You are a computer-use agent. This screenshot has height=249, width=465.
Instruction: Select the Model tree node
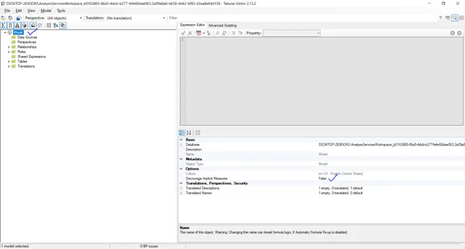point(18,32)
